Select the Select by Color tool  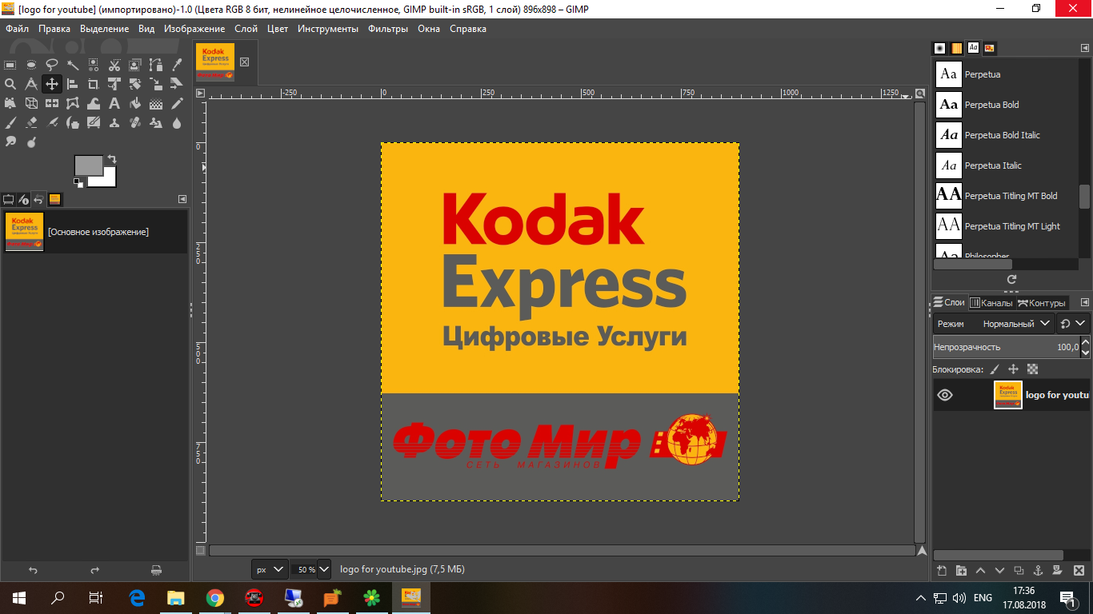tap(94, 65)
